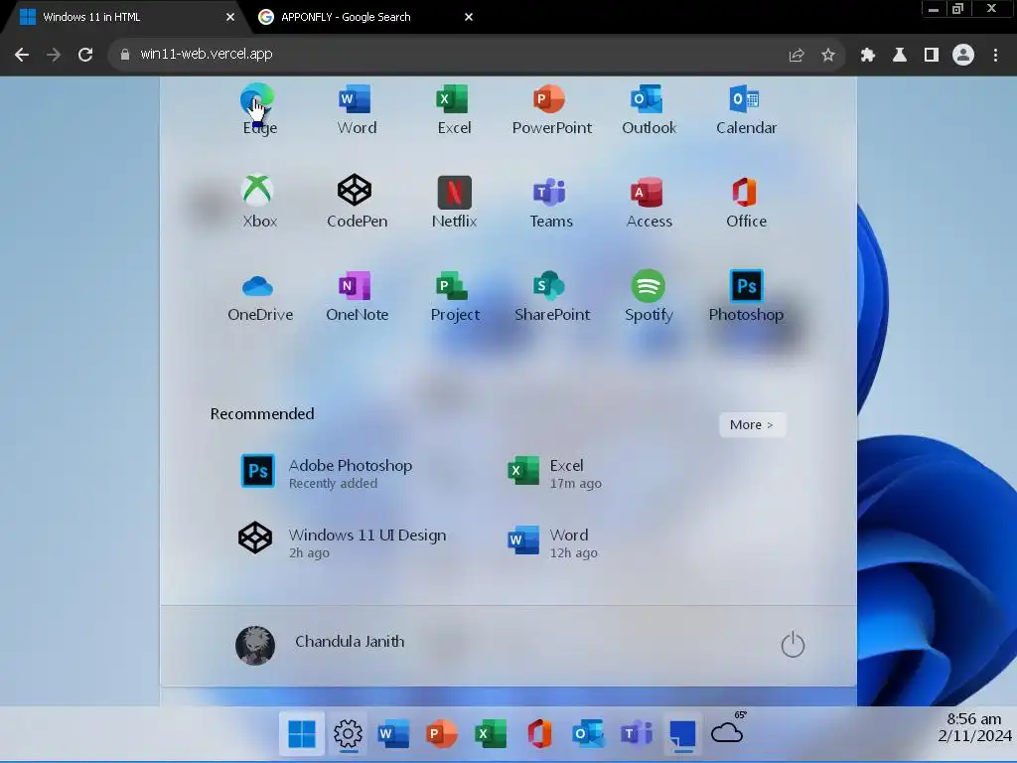Open Settings gear on the taskbar
The width and height of the screenshot is (1017, 763).
349,734
